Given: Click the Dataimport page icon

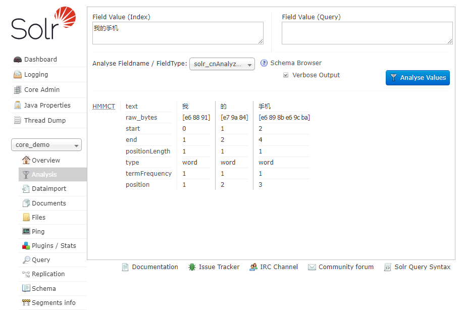Looking at the screenshot, I should pos(26,189).
